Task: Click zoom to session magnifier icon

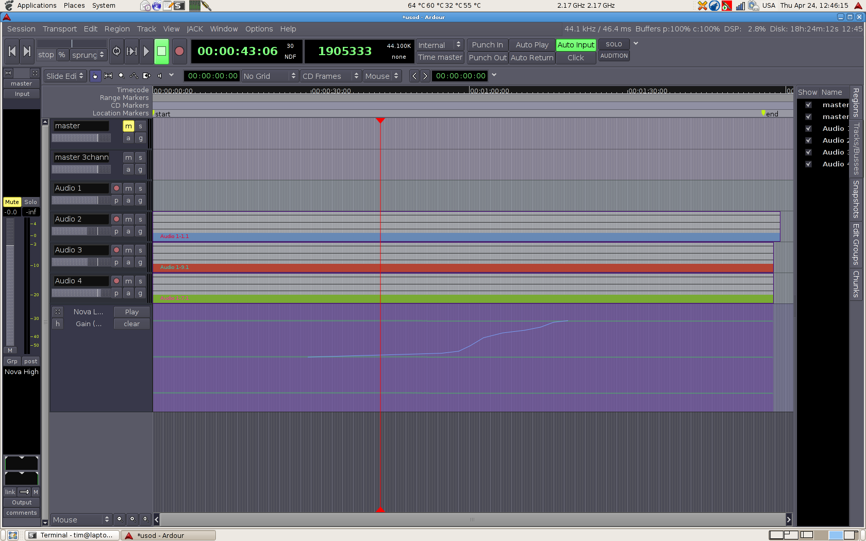Action: coord(145,519)
